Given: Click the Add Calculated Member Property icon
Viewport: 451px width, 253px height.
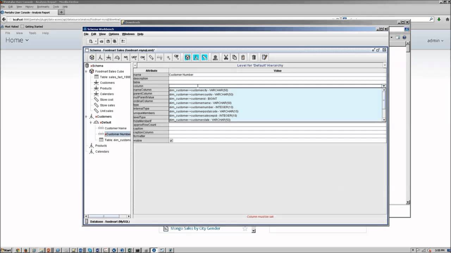Looking at the screenshot, I should [x=177, y=57].
